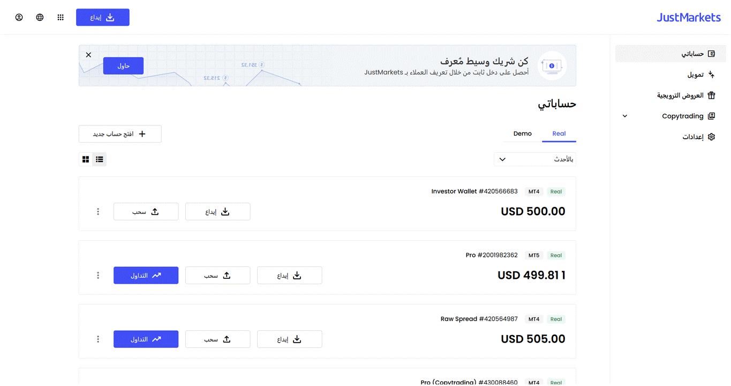This screenshot has width=731, height=386.
Task: Switch to the Demo accounts tab
Action: click(x=522, y=133)
